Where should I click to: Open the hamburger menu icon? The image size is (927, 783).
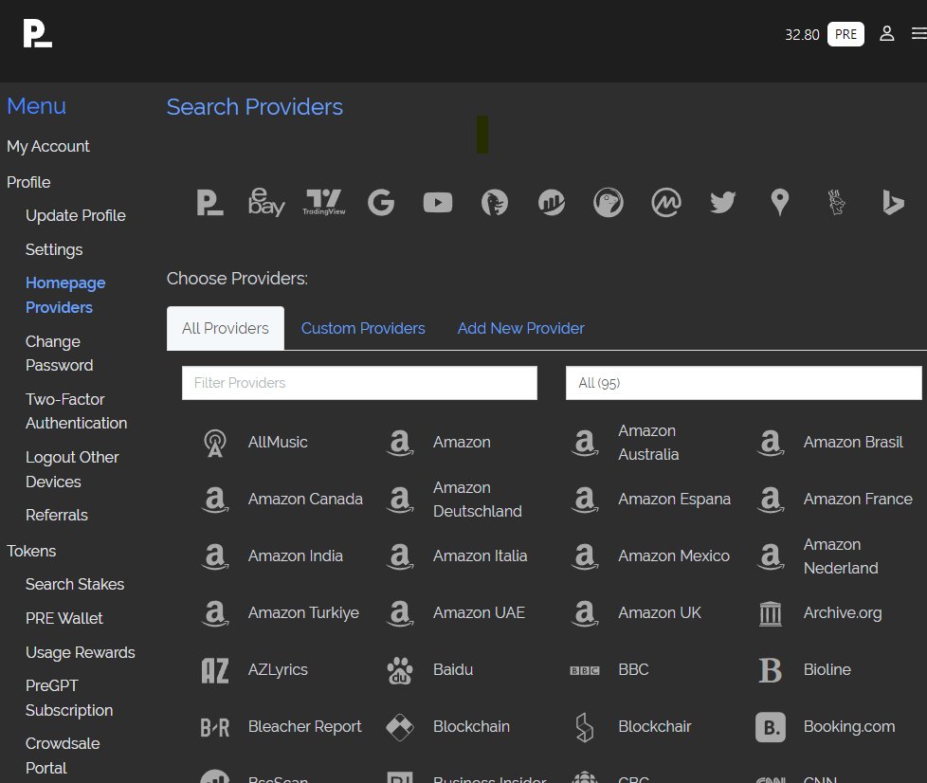pyautogui.click(x=919, y=34)
